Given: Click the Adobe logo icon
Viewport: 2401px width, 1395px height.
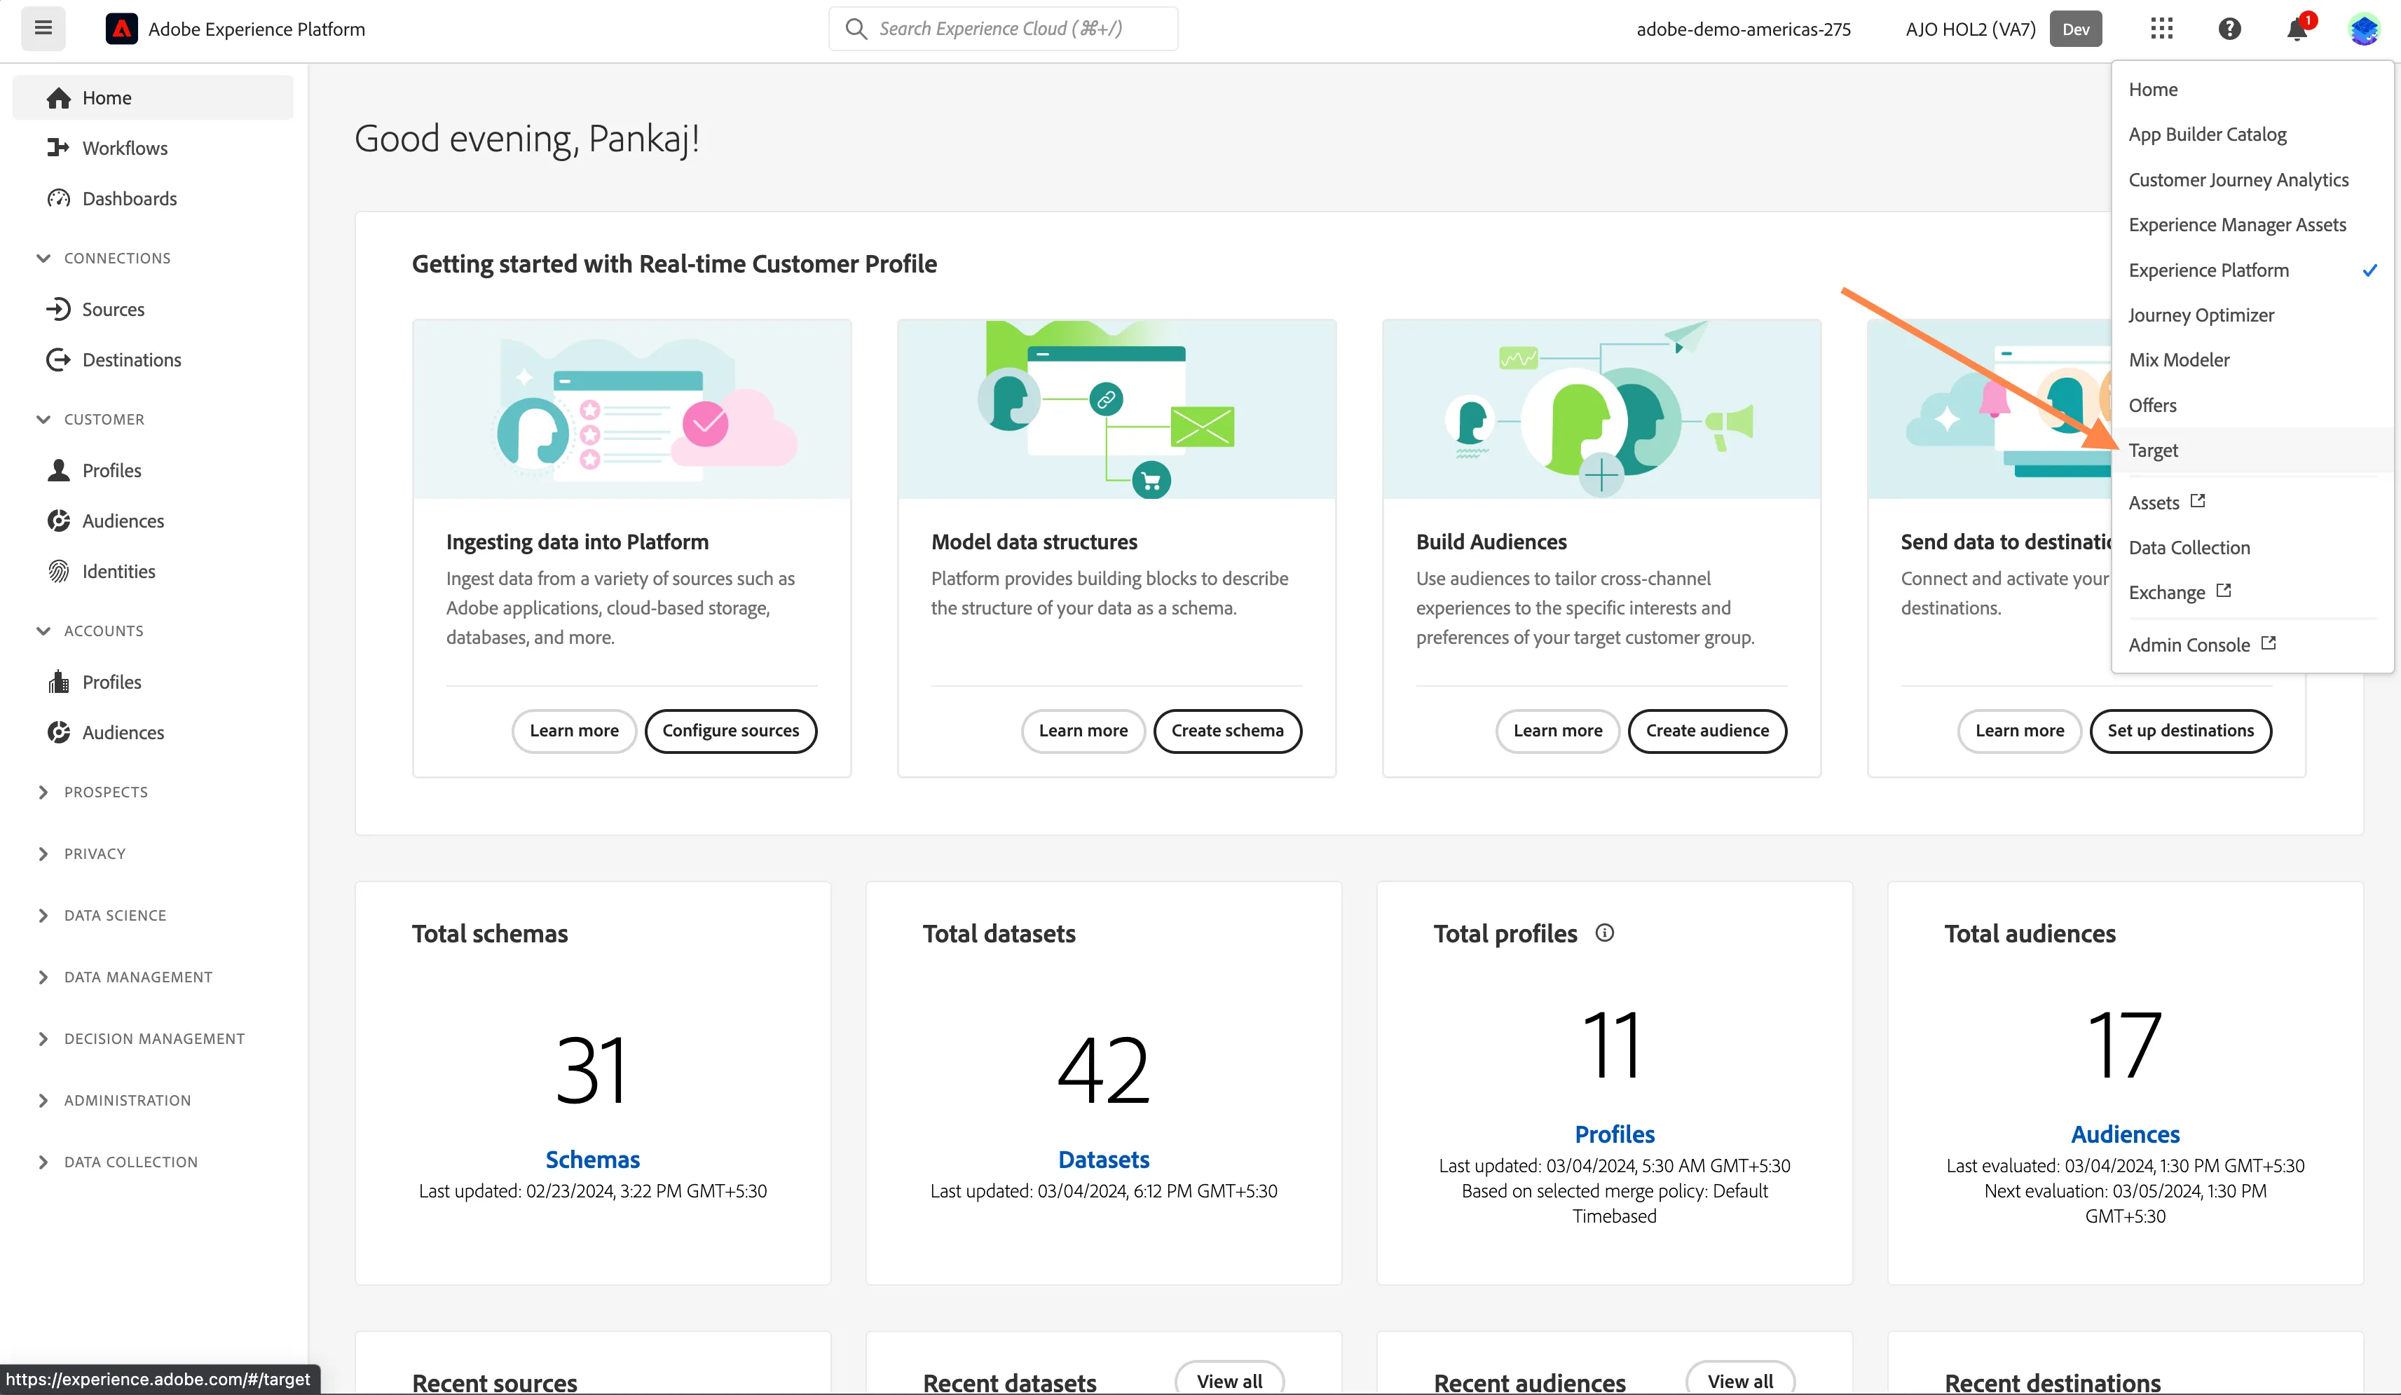Looking at the screenshot, I should coord(121,29).
